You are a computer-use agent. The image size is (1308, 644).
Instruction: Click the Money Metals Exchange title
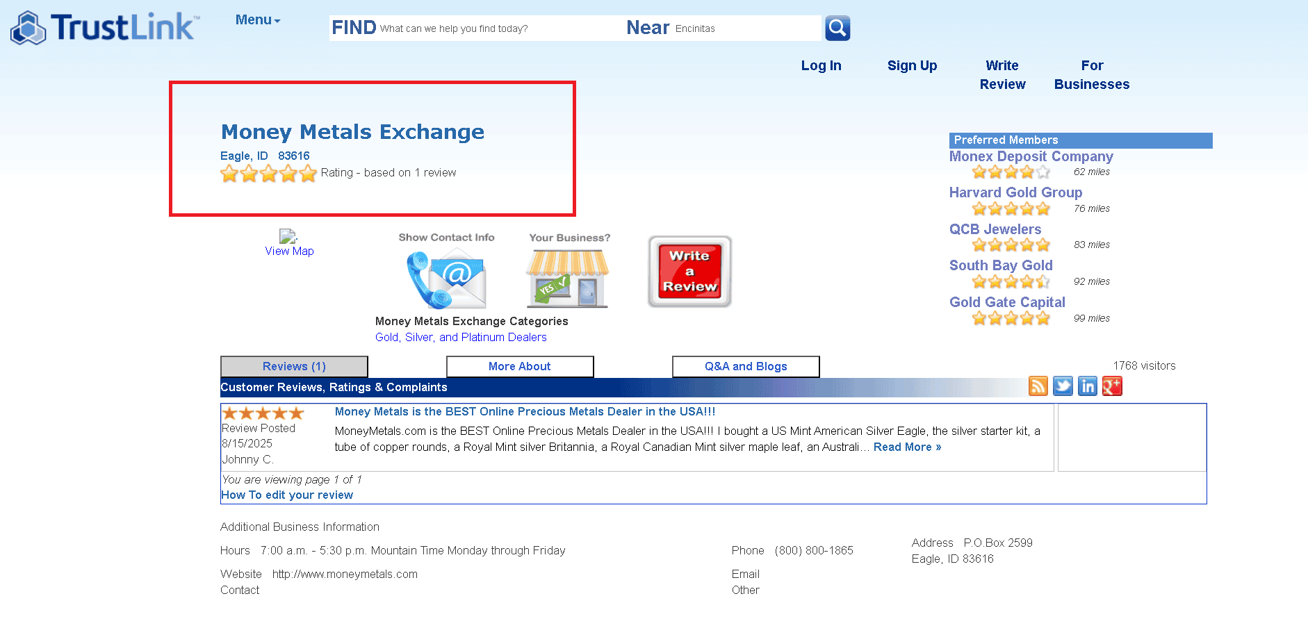[x=352, y=132]
